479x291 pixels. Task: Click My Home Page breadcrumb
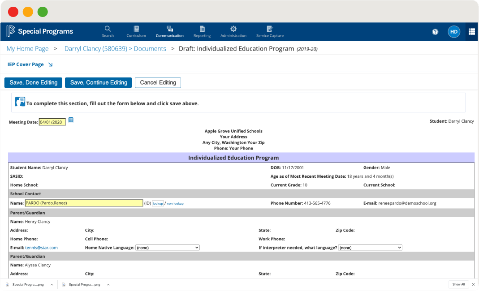pos(27,48)
